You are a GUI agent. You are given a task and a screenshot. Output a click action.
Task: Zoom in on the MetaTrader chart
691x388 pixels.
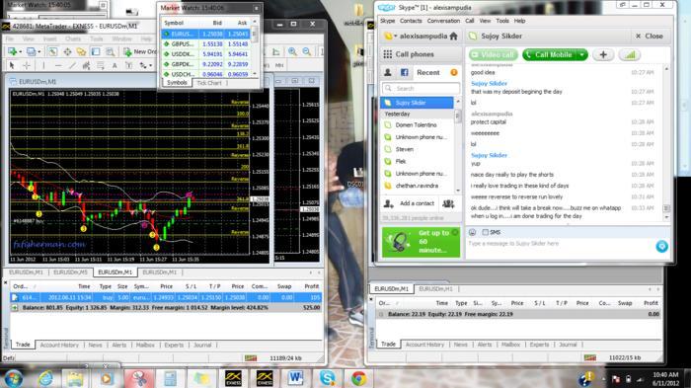[292, 51]
